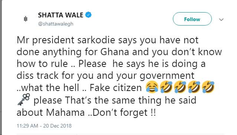This screenshot has width=237, height=135.
Task: Click the "Don't forget !!" ending text
Action: click(x=124, y=113)
